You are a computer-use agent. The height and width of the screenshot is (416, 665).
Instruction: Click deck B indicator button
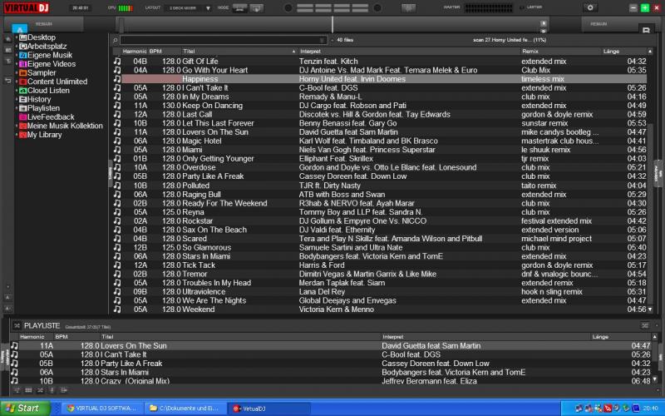[x=646, y=29]
